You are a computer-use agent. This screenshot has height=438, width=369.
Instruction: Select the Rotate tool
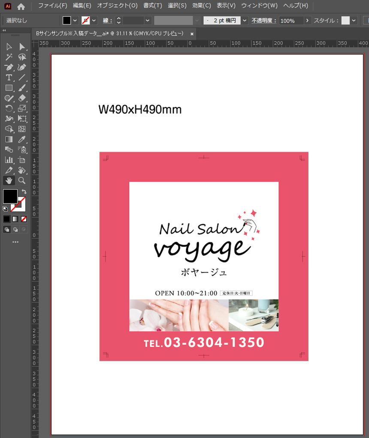(9, 109)
